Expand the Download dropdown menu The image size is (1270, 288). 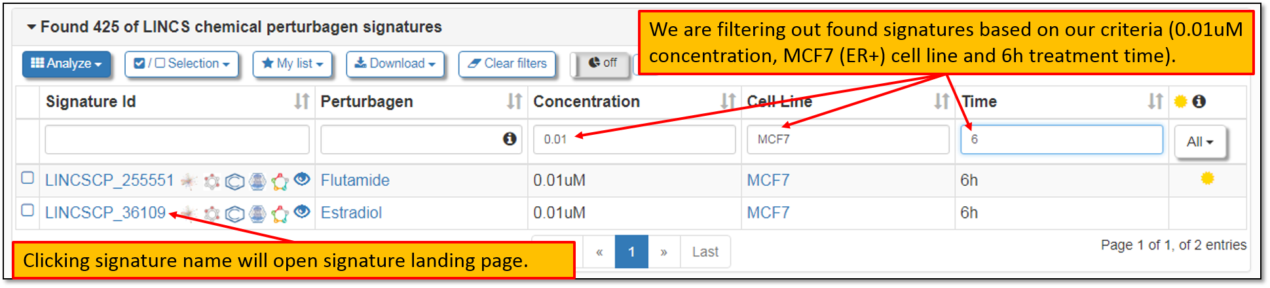(x=395, y=63)
